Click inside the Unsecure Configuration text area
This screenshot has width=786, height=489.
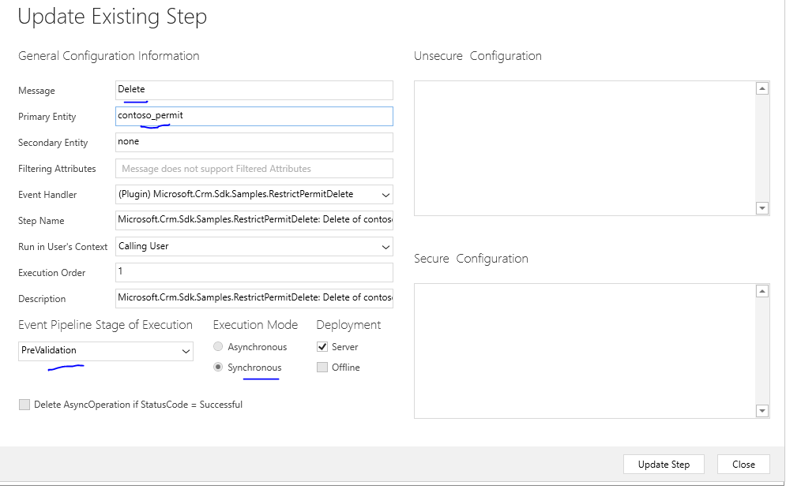(585, 148)
